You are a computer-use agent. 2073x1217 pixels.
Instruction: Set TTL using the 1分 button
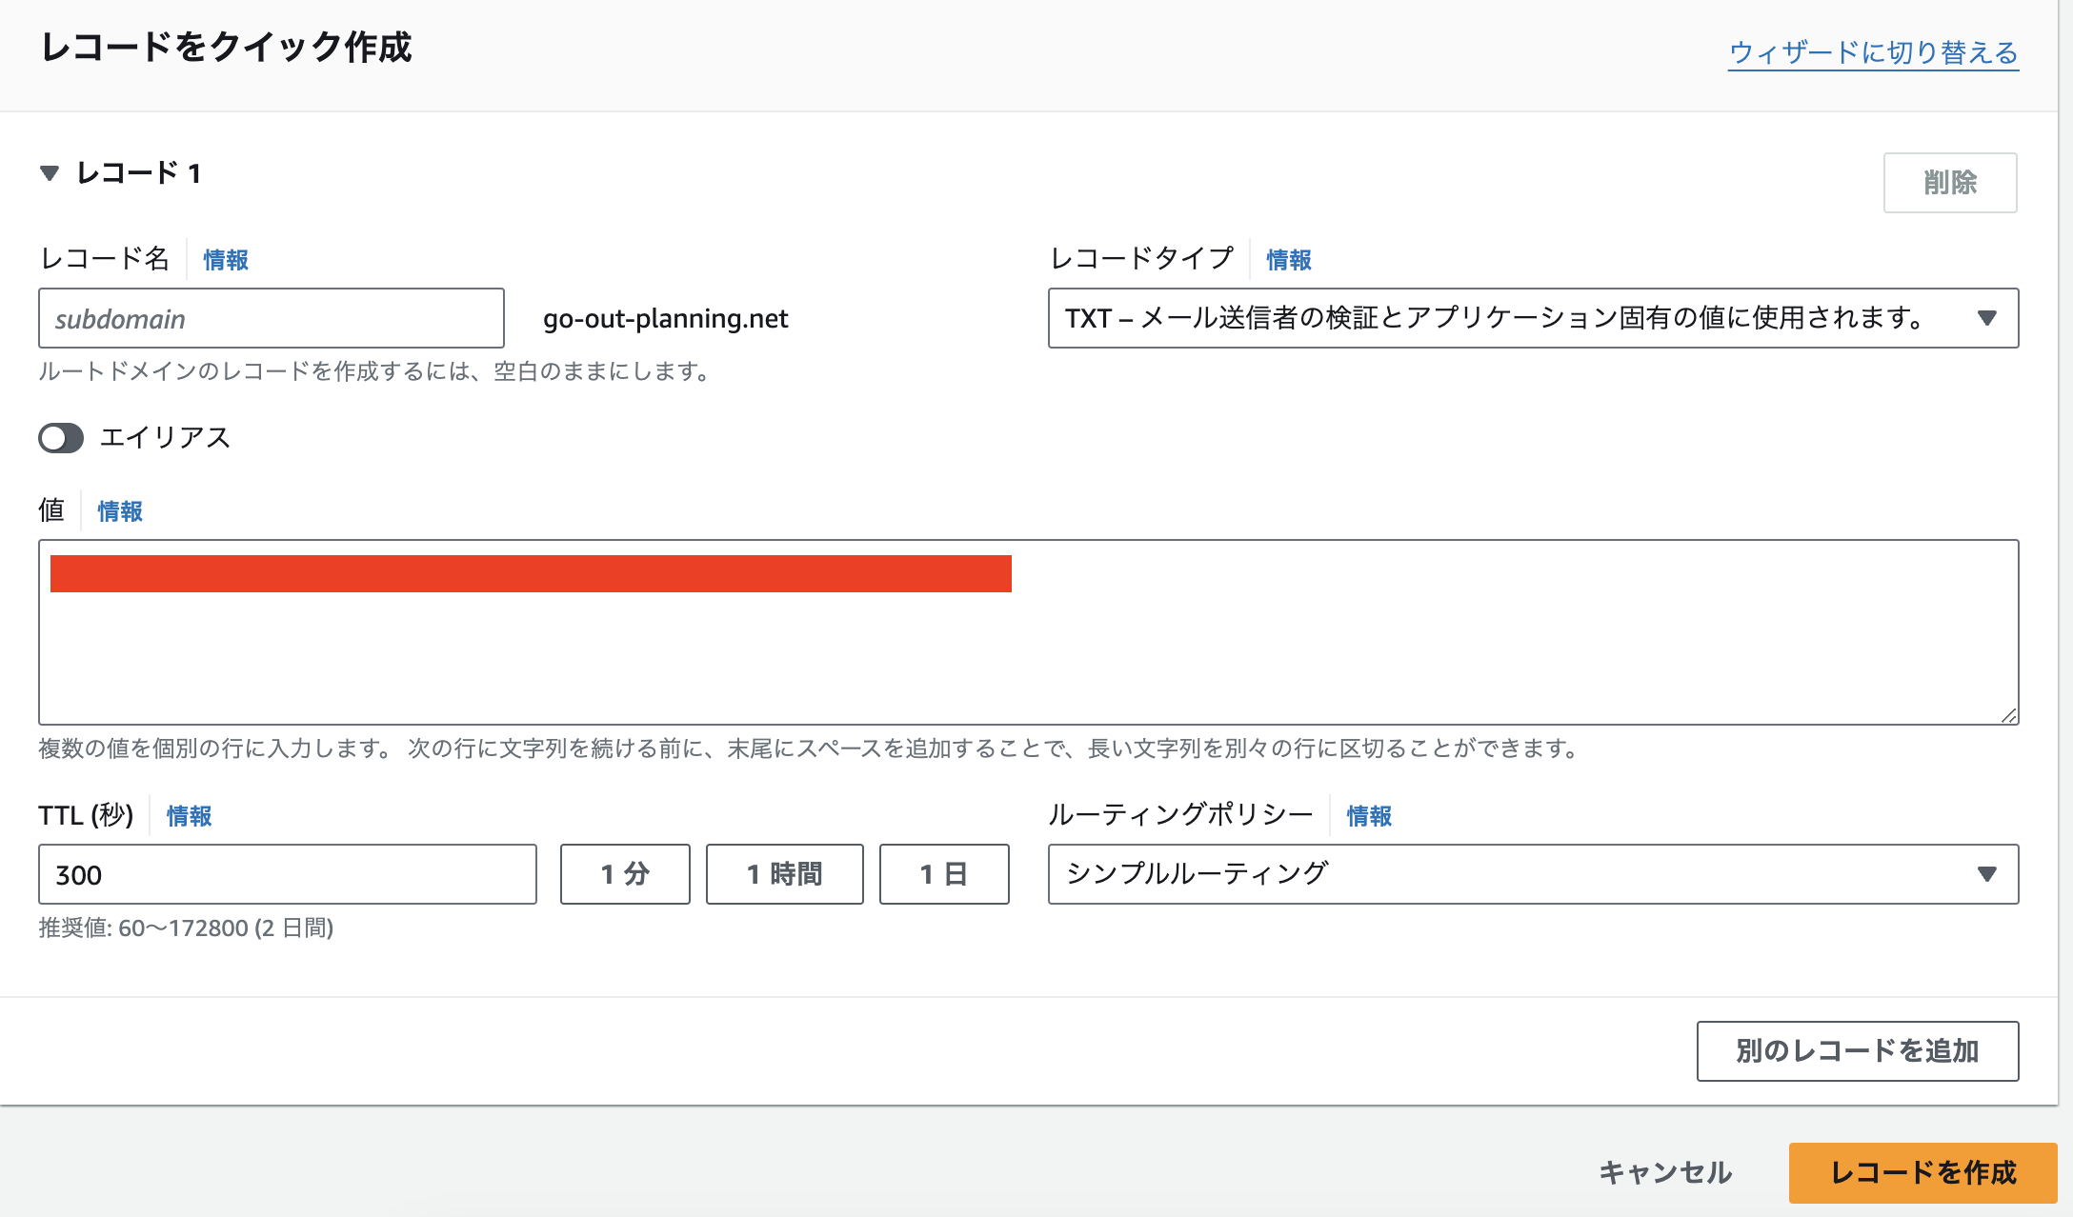pos(624,874)
